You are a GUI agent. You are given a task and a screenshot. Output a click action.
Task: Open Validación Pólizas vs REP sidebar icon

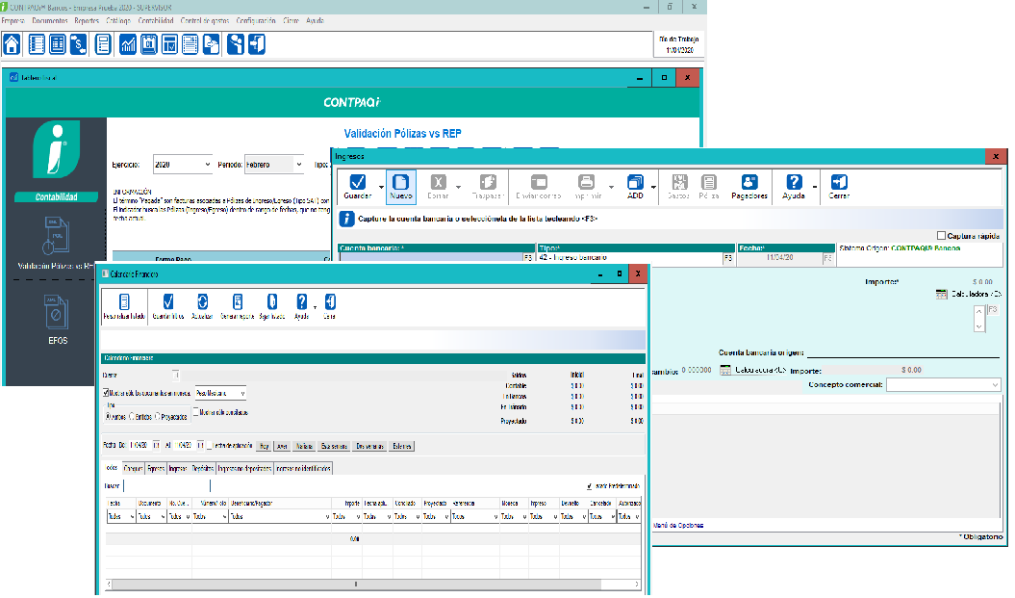point(57,237)
